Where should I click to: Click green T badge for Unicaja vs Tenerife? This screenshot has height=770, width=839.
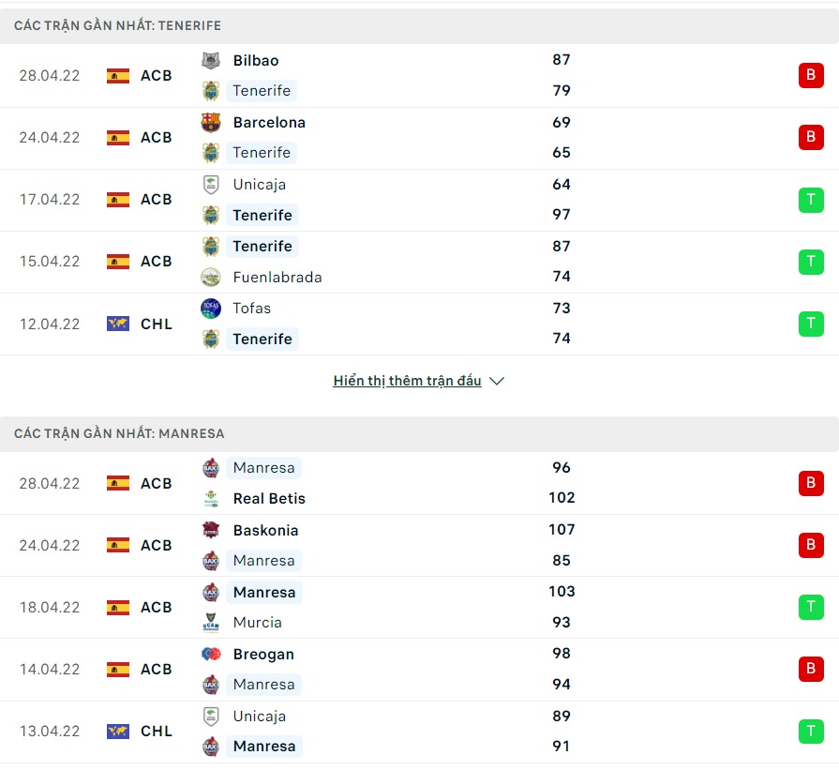(811, 200)
